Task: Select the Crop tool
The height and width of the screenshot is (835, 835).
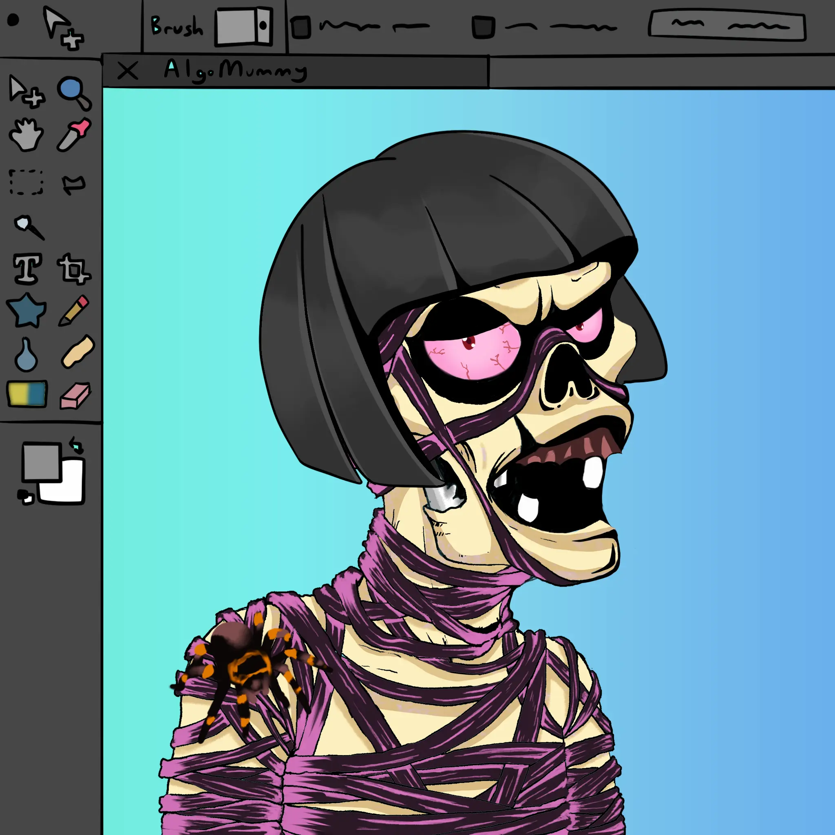Action: tap(73, 269)
